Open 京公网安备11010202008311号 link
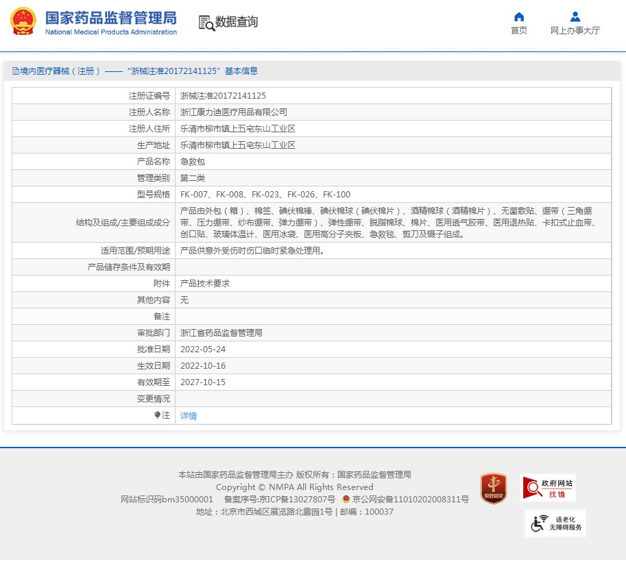 [411, 499]
